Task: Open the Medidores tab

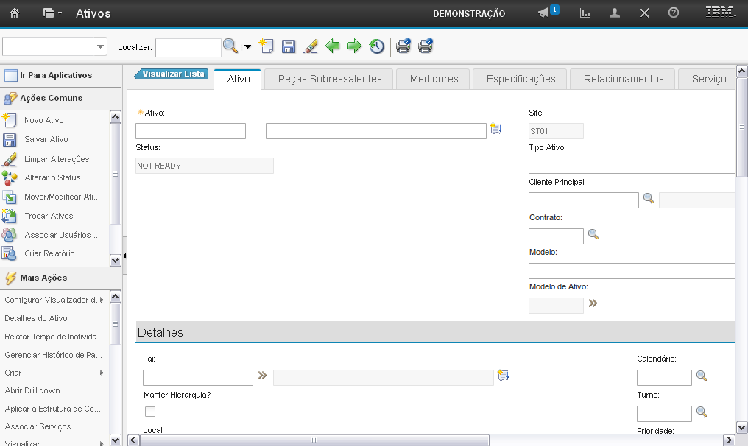Action: 434,79
